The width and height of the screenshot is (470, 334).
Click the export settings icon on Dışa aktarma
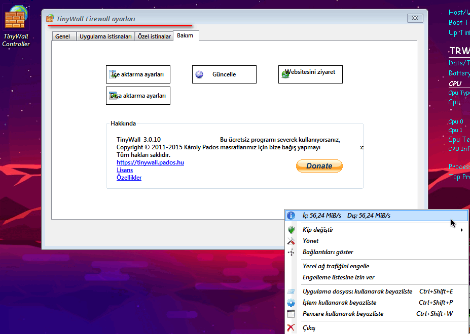pos(113,96)
